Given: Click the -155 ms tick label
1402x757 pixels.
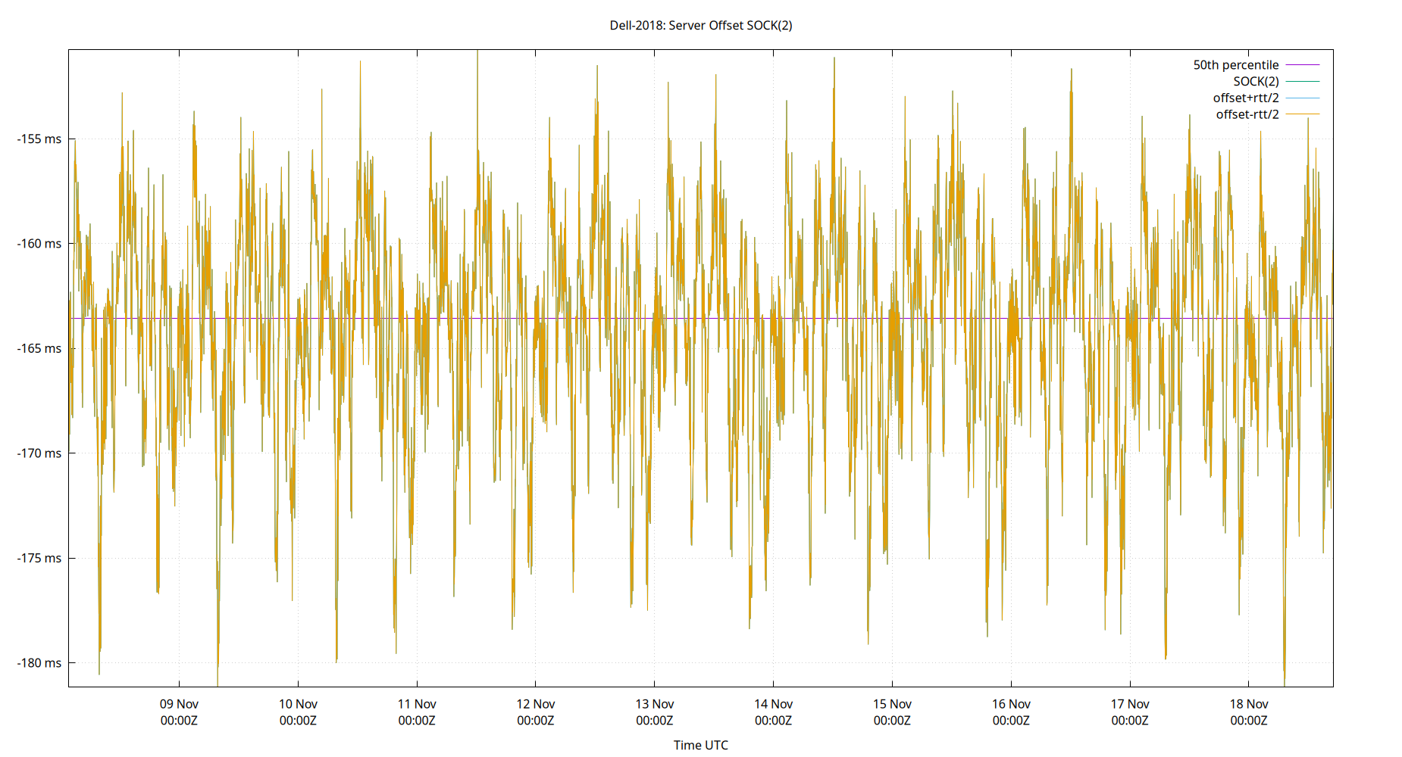Looking at the screenshot, I should pos(39,139).
